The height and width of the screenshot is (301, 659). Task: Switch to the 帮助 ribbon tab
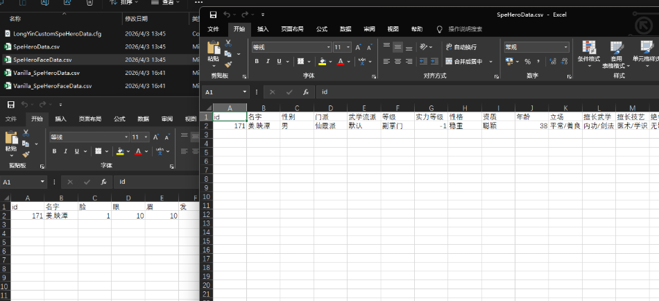point(416,29)
